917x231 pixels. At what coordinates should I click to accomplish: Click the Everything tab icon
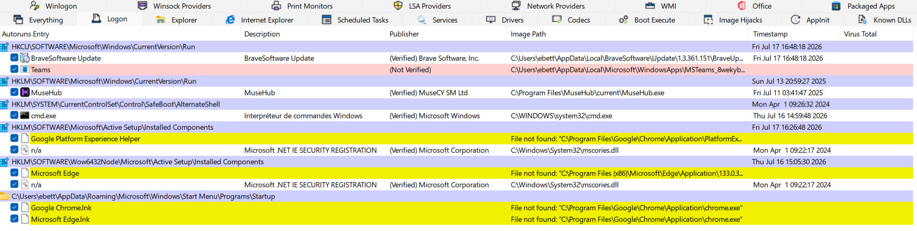(18, 19)
